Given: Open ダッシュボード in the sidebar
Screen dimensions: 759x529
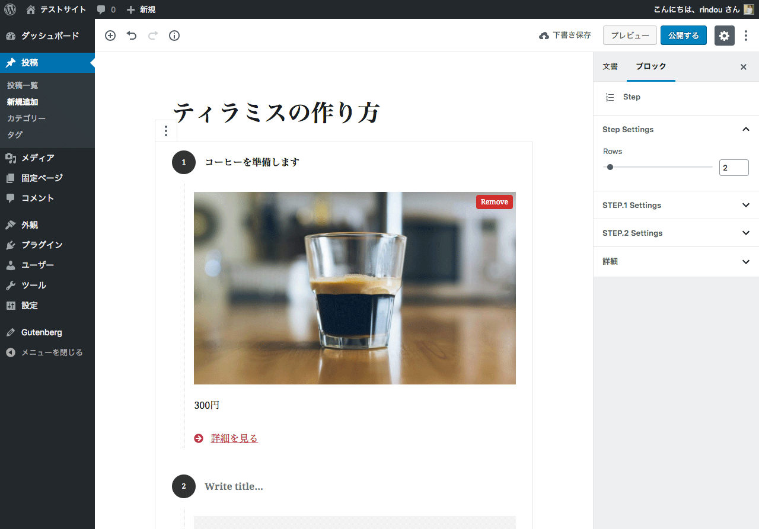Looking at the screenshot, I should tap(47, 36).
